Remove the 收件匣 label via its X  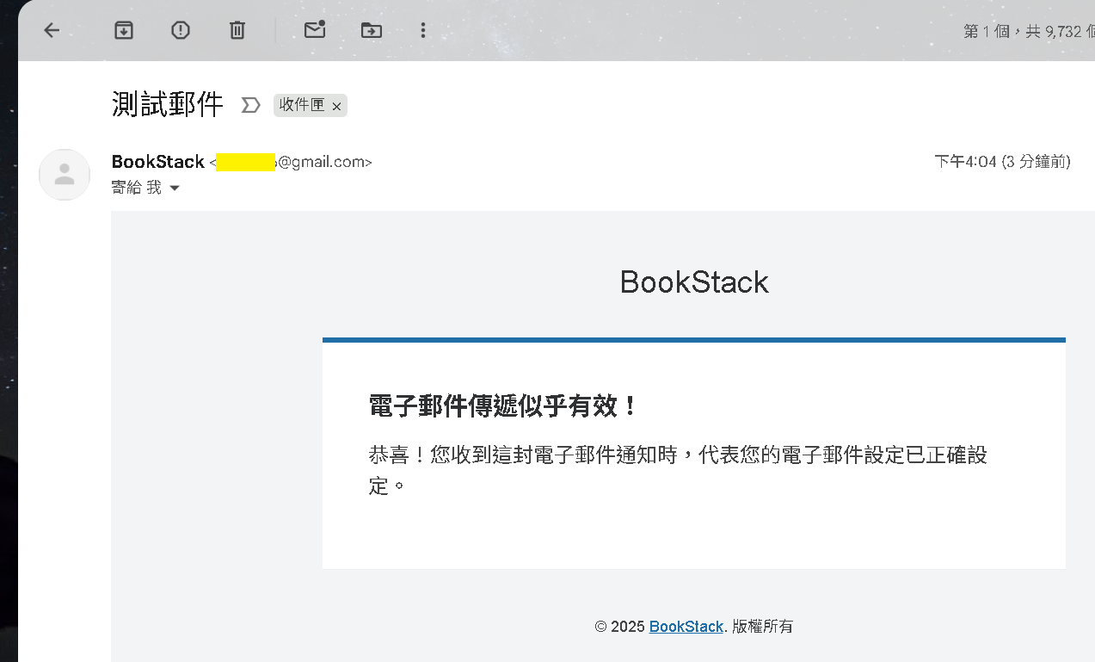[x=337, y=107]
